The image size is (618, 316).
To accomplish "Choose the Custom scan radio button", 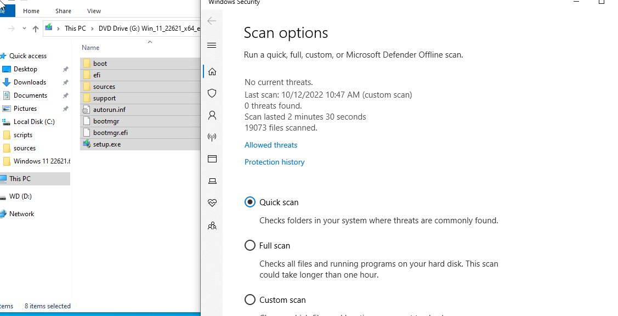I will pyautogui.click(x=250, y=300).
